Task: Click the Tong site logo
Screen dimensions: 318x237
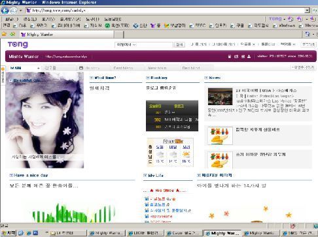Action: click(18, 44)
